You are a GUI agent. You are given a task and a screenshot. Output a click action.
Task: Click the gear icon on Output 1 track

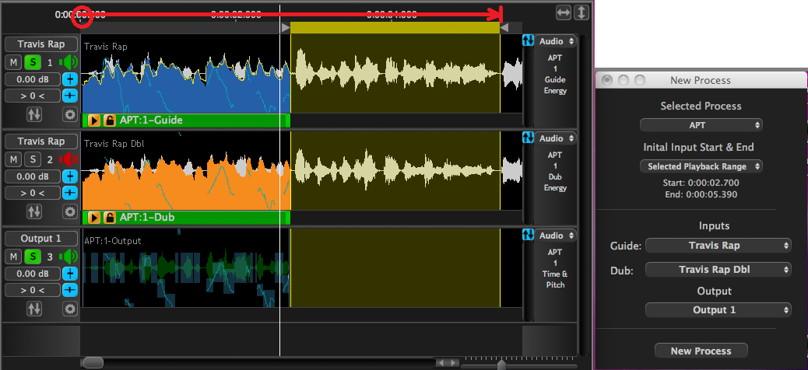pos(70,309)
